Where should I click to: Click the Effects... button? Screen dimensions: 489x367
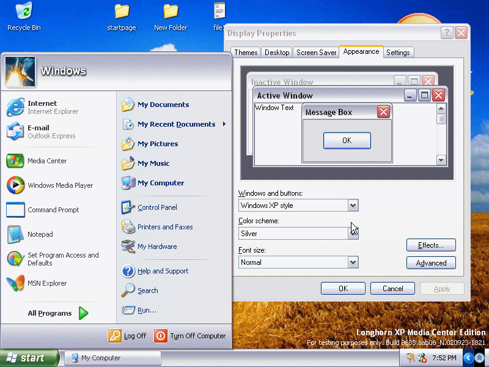[431, 245]
